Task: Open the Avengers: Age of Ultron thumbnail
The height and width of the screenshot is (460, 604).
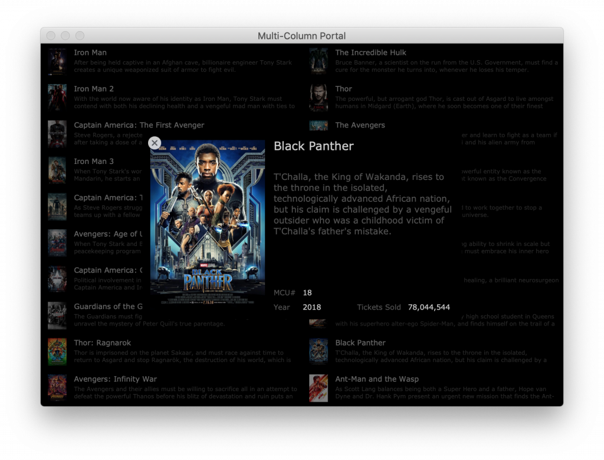Action: click(57, 243)
